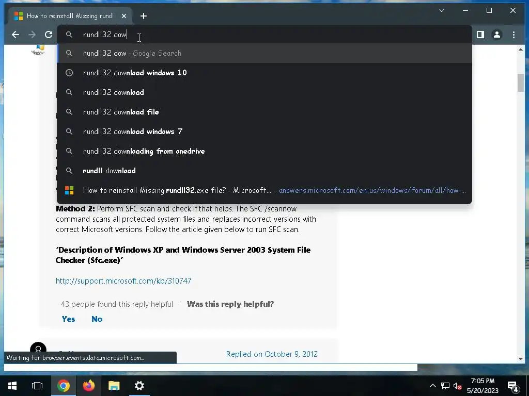Choose the 'rundll32 download file' suggestion

point(264,112)
